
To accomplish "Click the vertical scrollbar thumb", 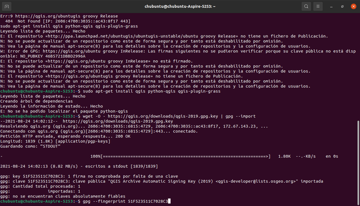I will pyautogui.click(x=358, y=162).
